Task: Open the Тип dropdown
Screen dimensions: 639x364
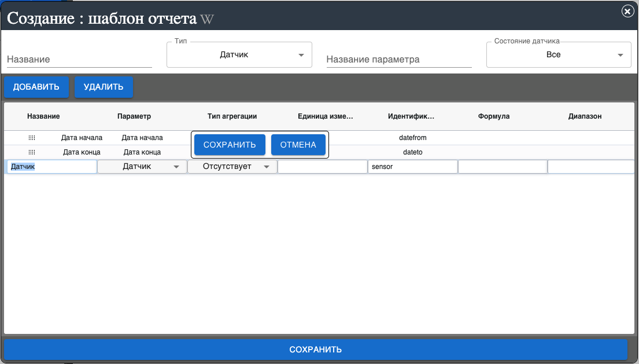Action: [239, 55]
